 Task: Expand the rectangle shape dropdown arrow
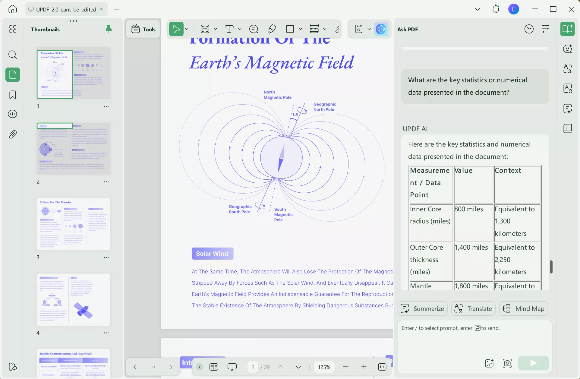pyautogui.click(x=300, y=29)
